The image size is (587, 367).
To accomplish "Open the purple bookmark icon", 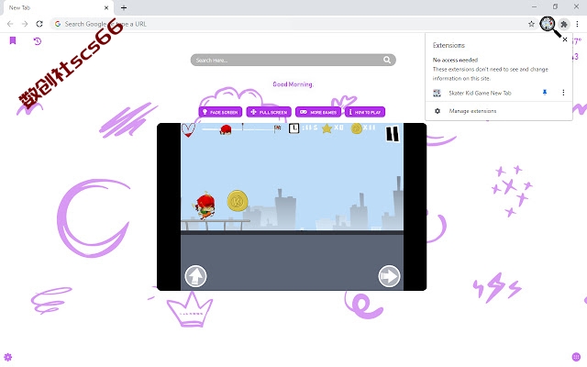I will [x=13, y=40].
